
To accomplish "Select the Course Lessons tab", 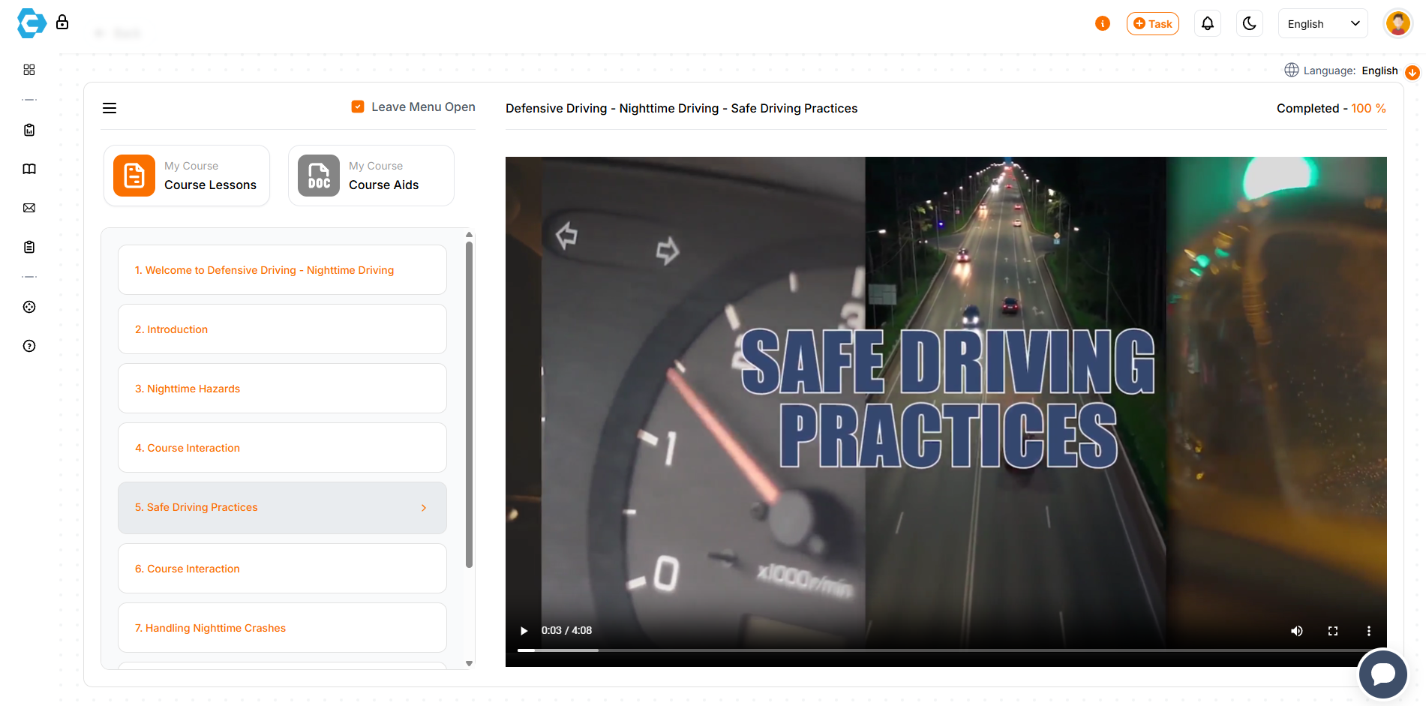I will pyautogui.click(x=187, y=176).
